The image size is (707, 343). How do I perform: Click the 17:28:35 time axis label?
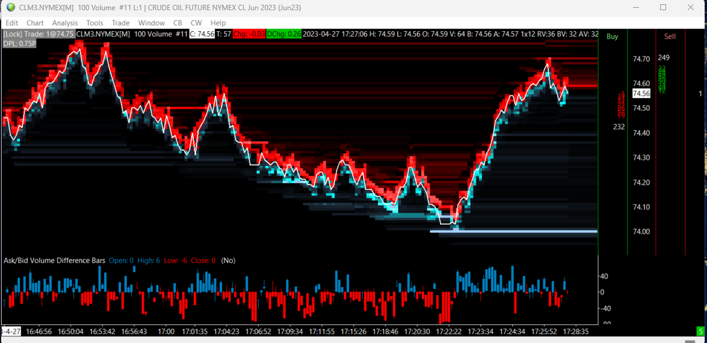[576, 332]
